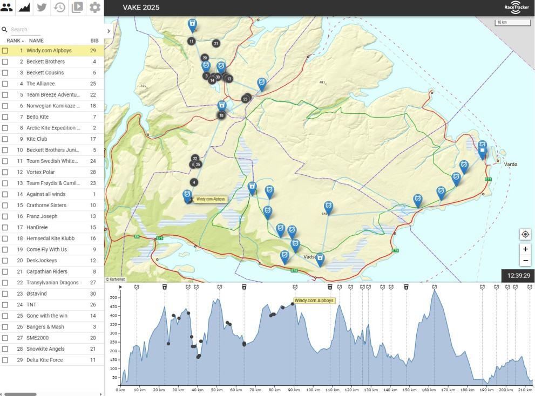This screenshot has height=396, width=535.
Task: Click map marker for bib 13
Action: 229,79
